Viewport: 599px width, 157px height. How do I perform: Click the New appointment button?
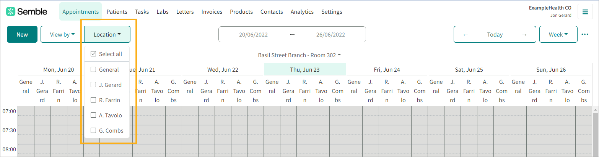click(22, 34)
